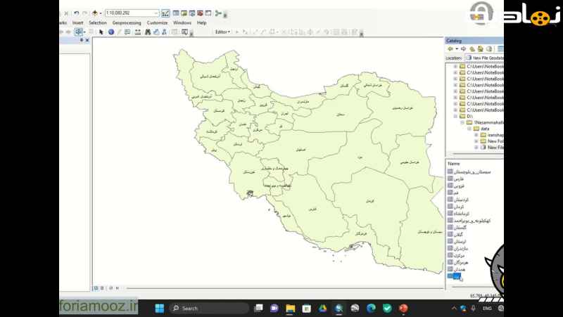Select the black arrow Select Elements tool

tap(101, 32)
